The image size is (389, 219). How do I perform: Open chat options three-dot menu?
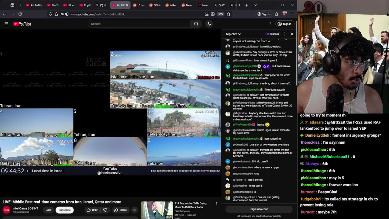pyautogui.click(x=284, y=34)
